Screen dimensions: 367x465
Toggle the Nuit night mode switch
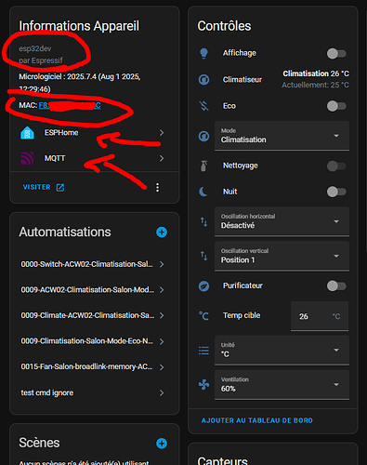point(336,192)
